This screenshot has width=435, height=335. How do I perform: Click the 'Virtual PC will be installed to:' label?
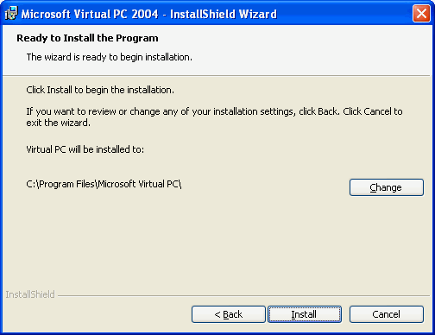[x=85, y=149]
